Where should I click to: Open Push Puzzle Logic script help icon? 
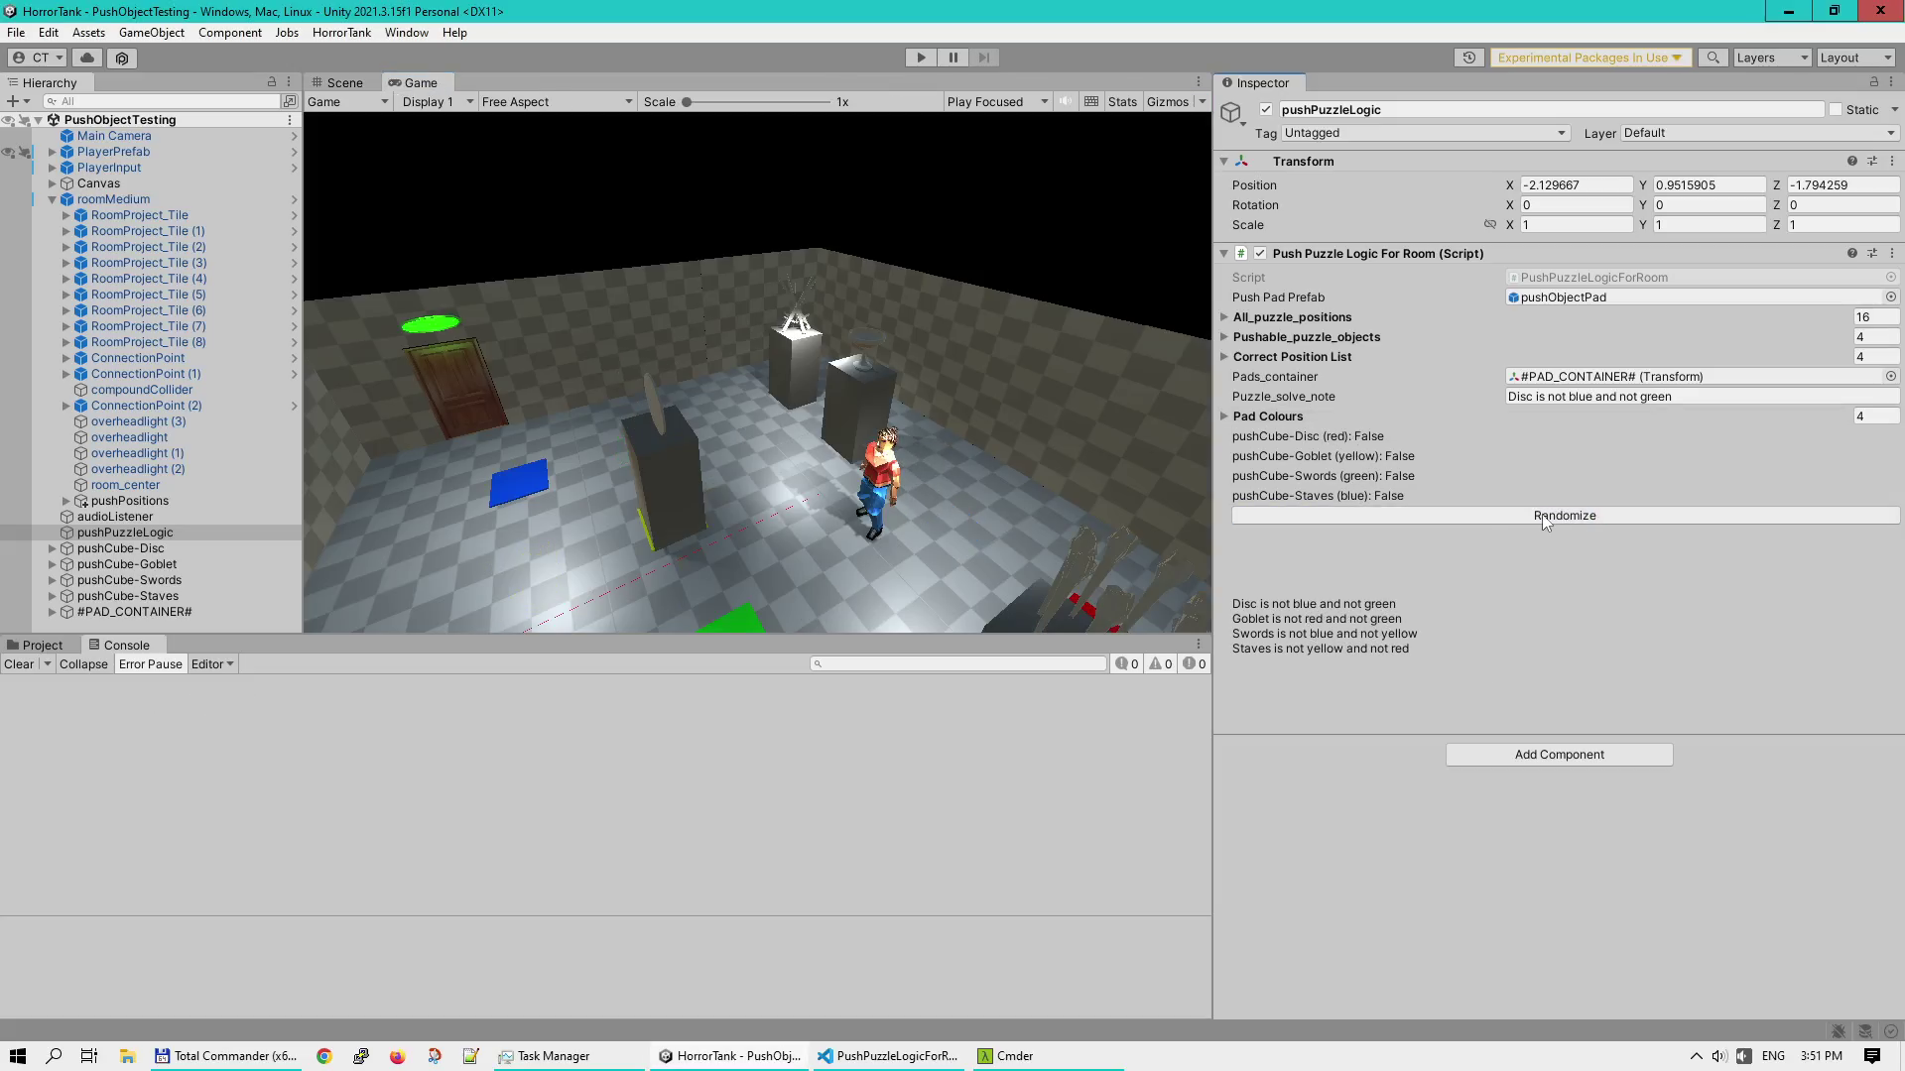pos(1851,254)
